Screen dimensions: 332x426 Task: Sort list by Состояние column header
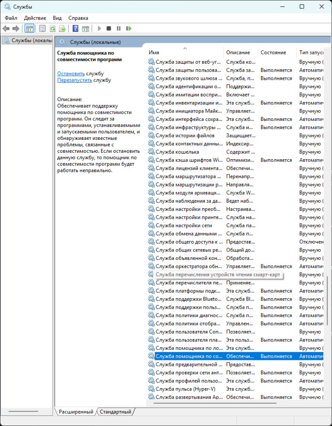point(273,53)
